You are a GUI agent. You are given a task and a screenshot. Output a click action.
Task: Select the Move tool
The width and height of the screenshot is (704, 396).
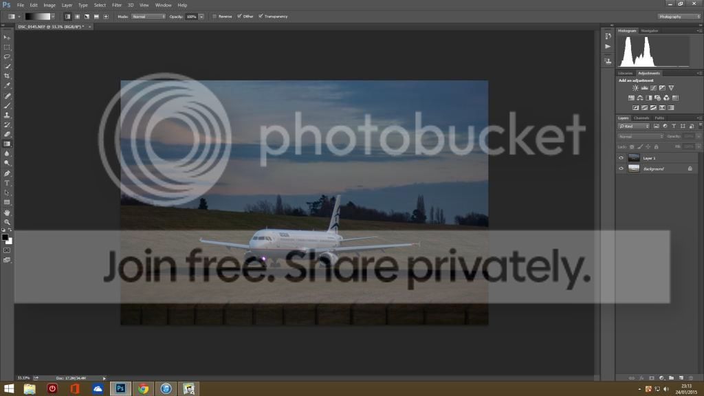(8, 37)
